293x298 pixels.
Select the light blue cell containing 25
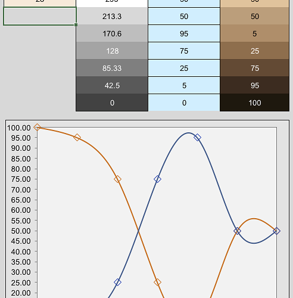184,68
